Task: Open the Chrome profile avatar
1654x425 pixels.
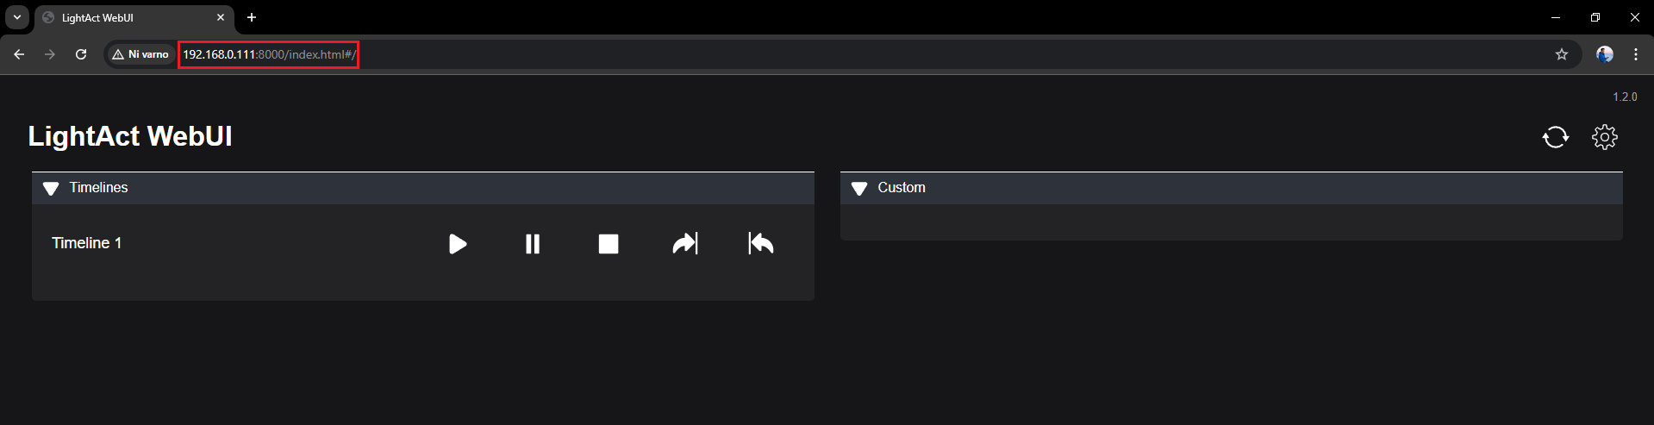Action: click(1604, 54)
